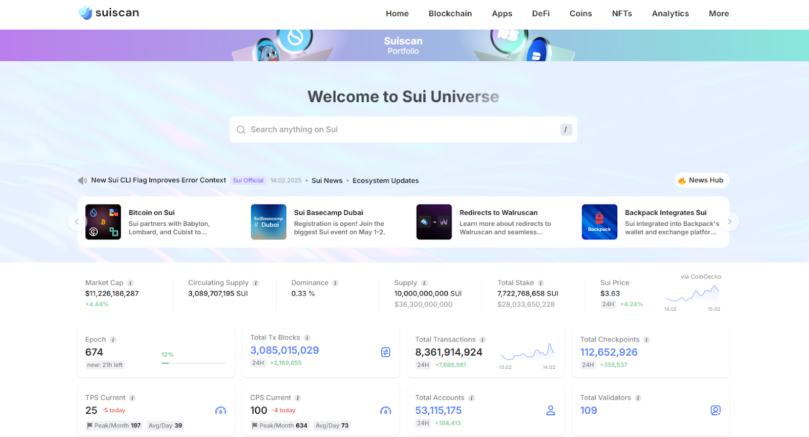809x437 pixels.
Task: Open the Bitcoin on Sui thumbnail
Action: [103, 222]
